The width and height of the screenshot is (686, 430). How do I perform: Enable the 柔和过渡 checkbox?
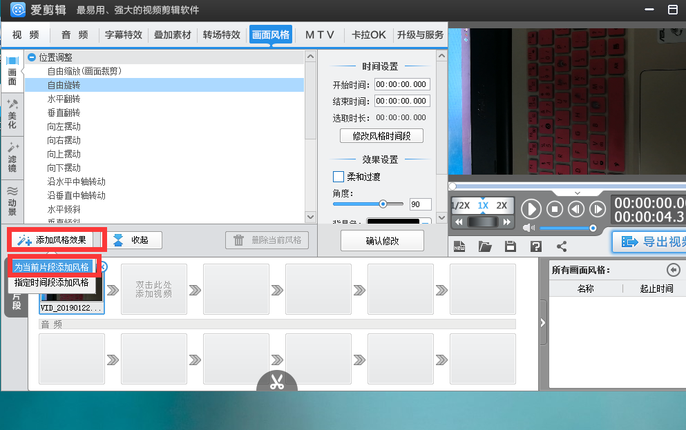(338, 176)
